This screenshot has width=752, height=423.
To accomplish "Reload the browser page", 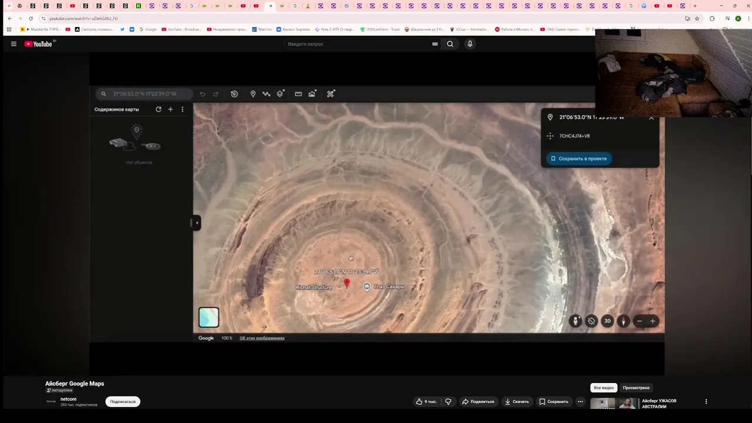I will 31,18.
